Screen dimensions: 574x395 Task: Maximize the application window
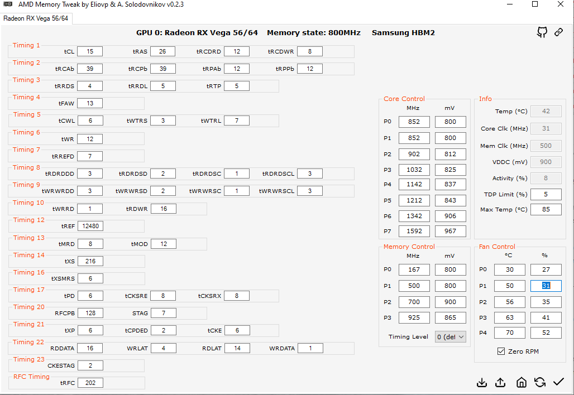pos(535,4)
